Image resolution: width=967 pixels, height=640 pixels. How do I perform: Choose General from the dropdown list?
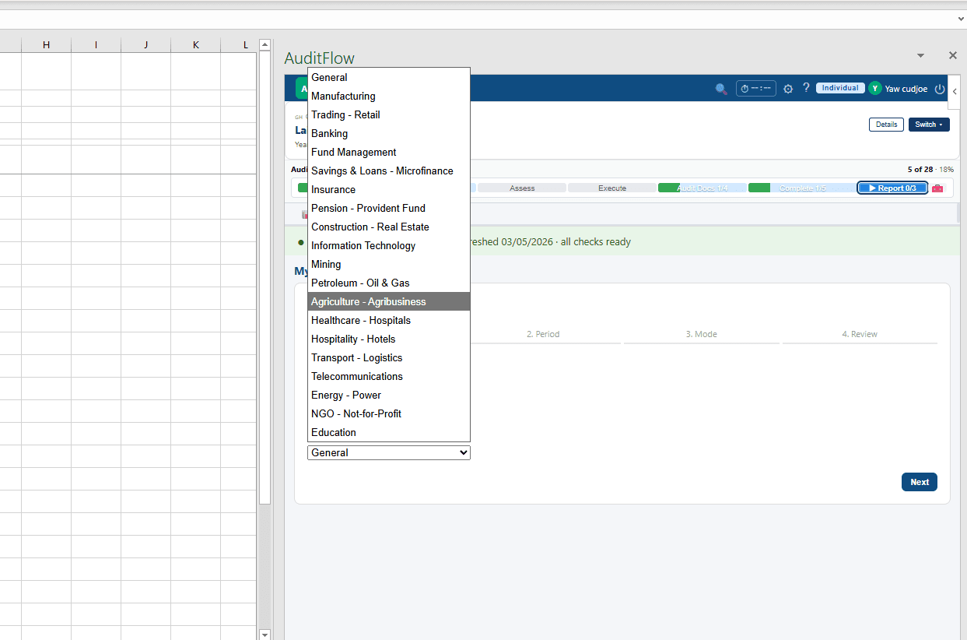click(x=389, y=77)
